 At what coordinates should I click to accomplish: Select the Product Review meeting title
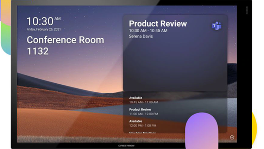pos(158,24)
